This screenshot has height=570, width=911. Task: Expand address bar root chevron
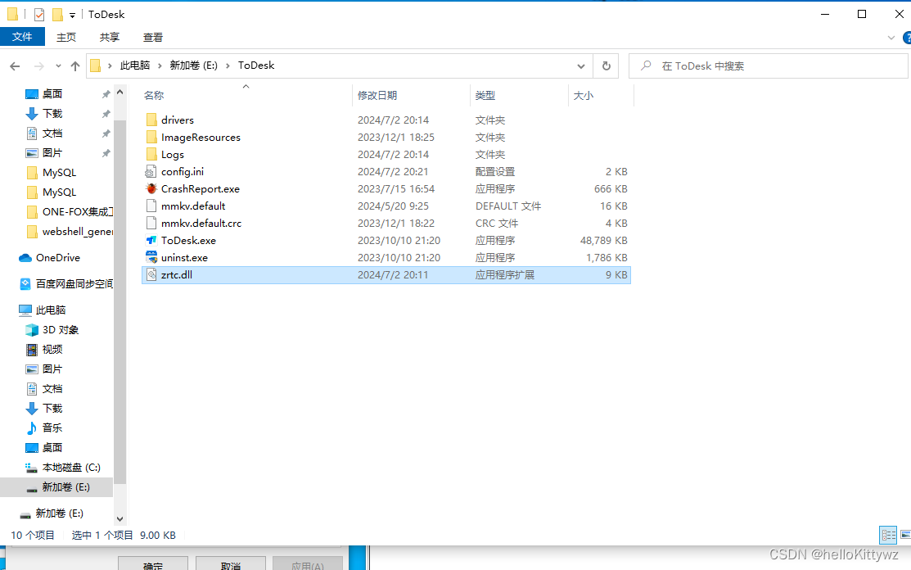pos(109,66)
